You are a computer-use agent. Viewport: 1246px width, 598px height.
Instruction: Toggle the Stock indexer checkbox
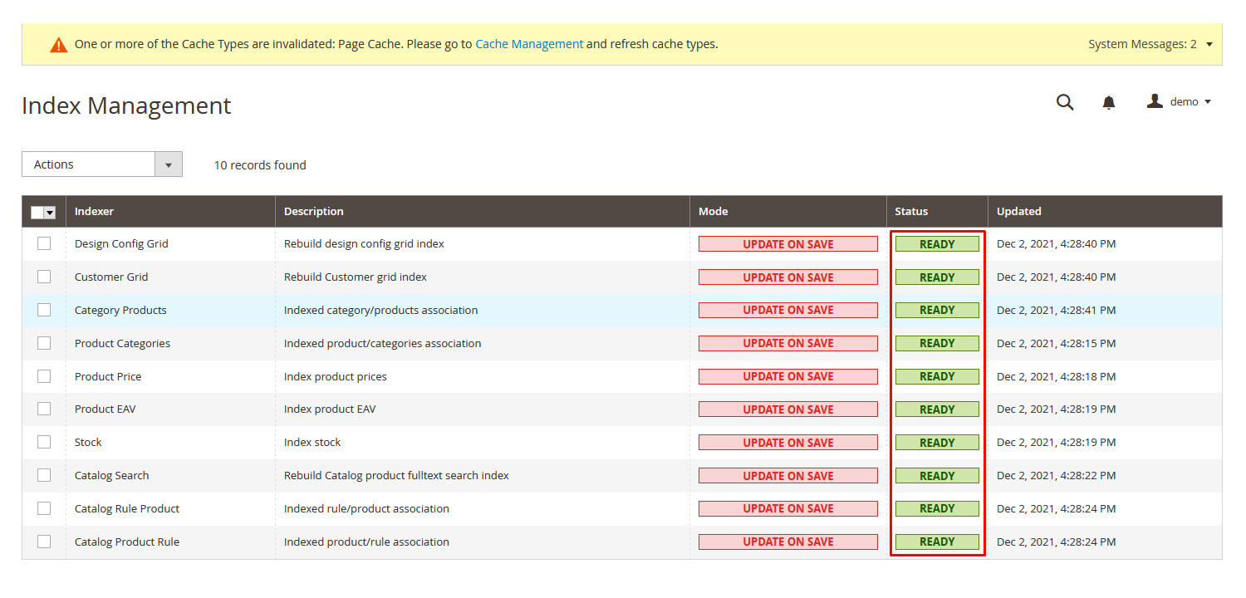pyautogui.click(x=44, y=442)
